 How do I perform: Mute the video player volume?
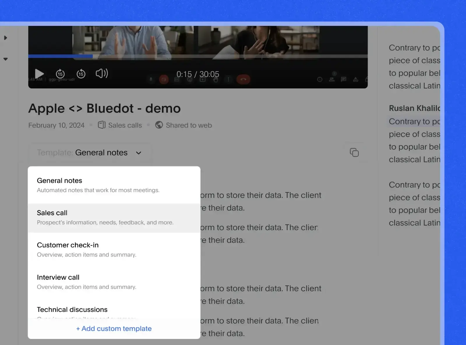point(101,74)
